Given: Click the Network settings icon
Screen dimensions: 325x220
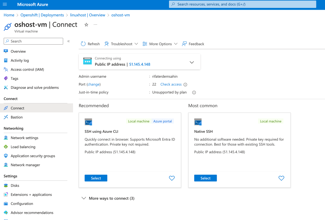Looking at the screenshot, I should click(6, 138).
